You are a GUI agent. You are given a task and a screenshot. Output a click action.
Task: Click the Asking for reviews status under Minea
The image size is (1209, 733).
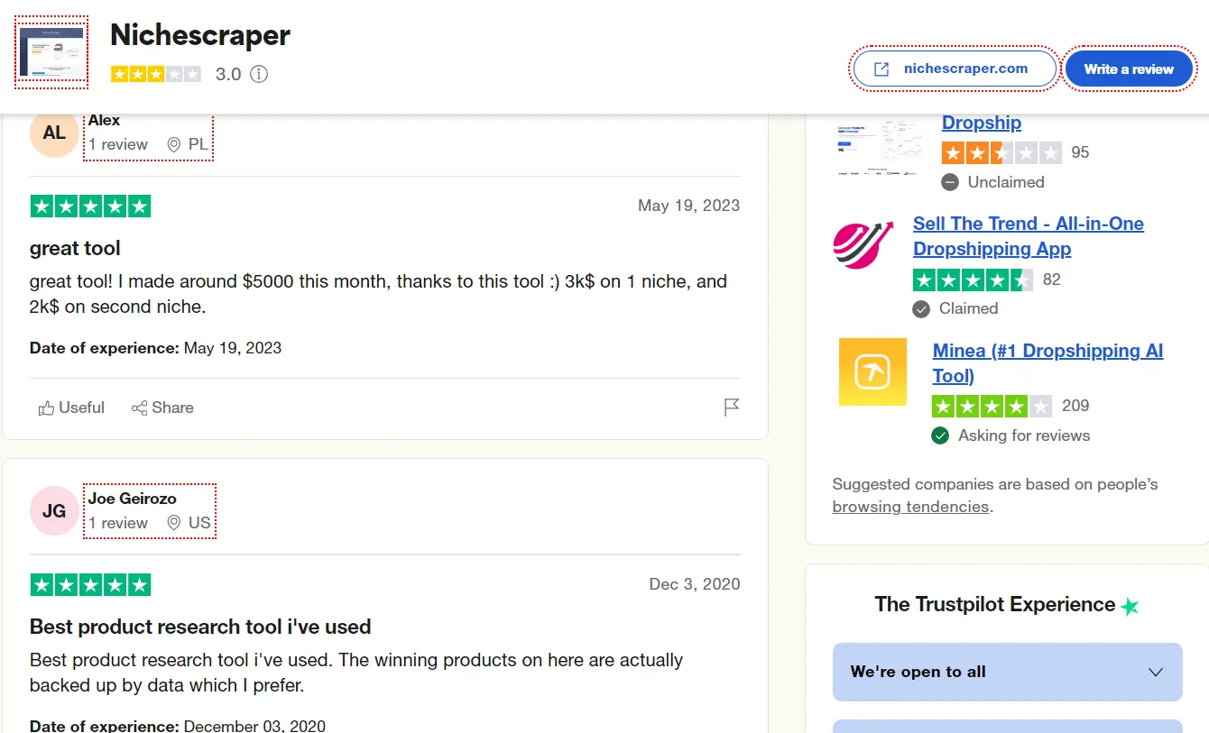point(1011,435)
